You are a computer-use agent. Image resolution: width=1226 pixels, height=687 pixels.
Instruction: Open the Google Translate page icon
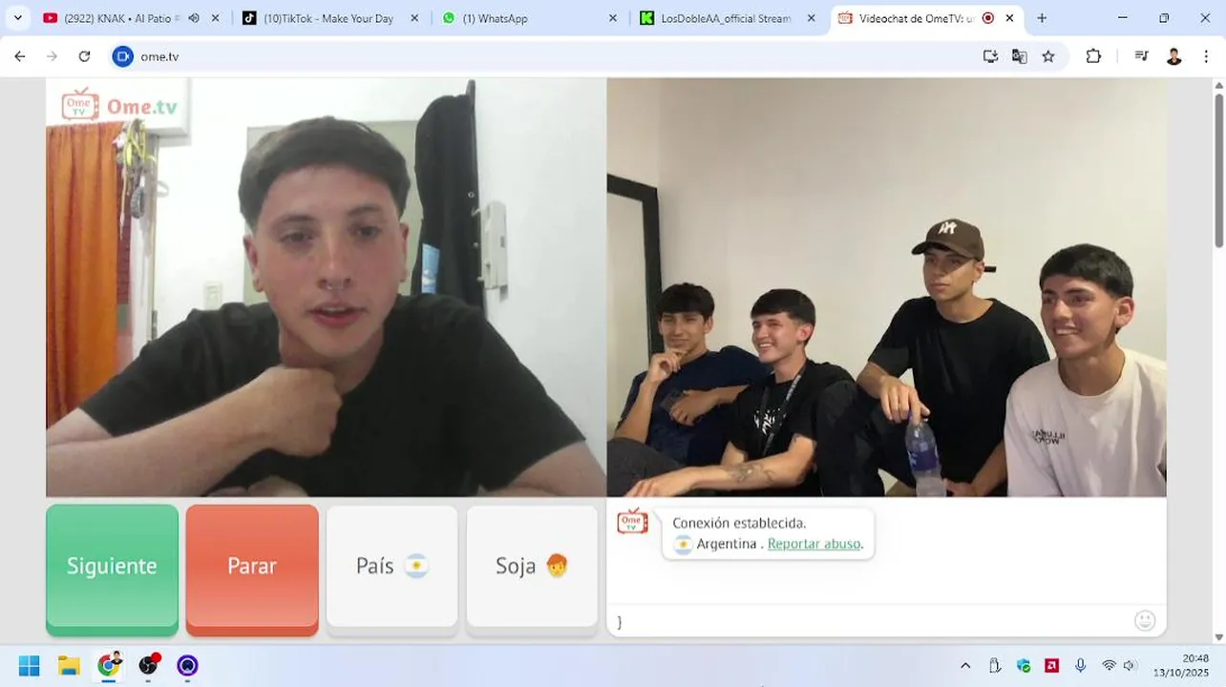[x=1020, y=56]
